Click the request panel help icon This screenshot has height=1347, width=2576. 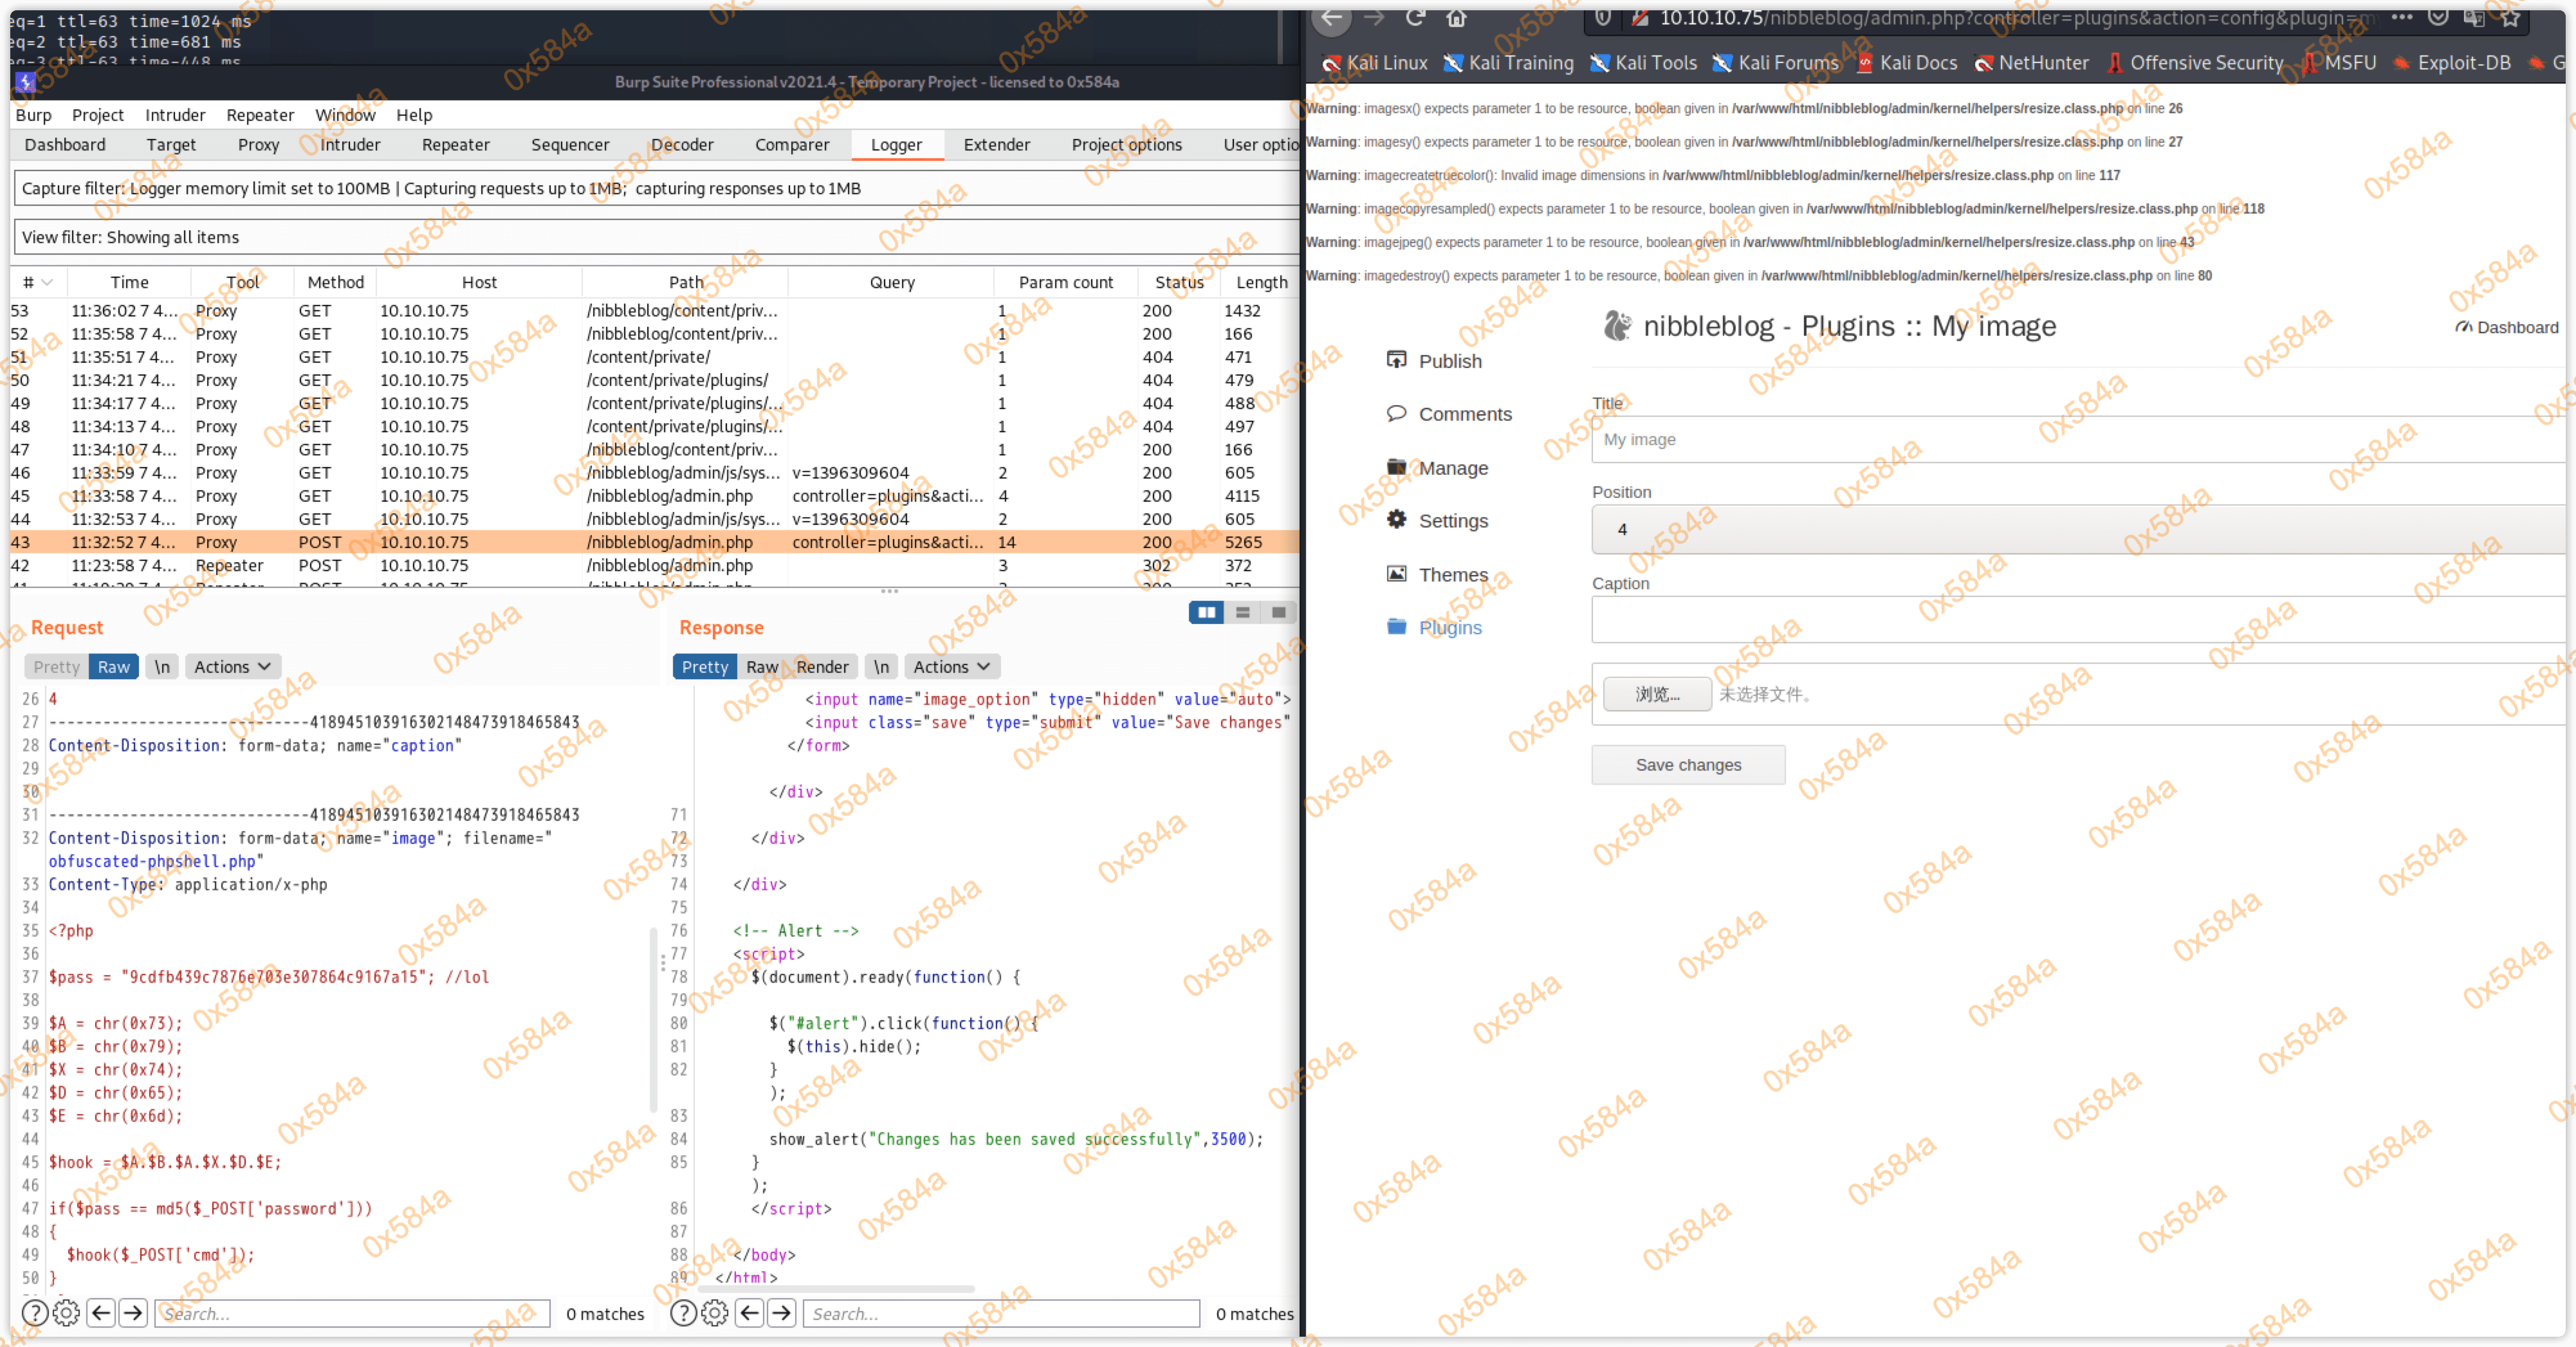(34, 1312)
